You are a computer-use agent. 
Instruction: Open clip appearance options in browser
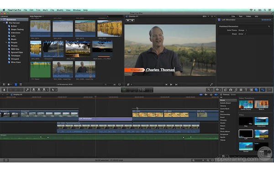point(120,84)
